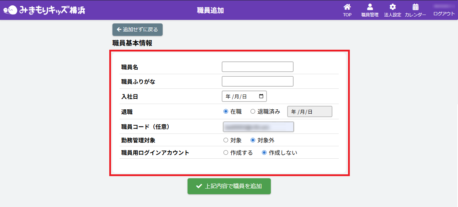Select the 退職済み radio button
Screen dimensions: 458x207
(x=253, y=111)
